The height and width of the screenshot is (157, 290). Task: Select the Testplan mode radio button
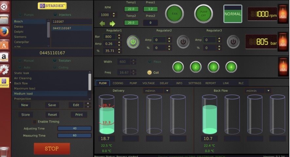[x=55, y=60]
